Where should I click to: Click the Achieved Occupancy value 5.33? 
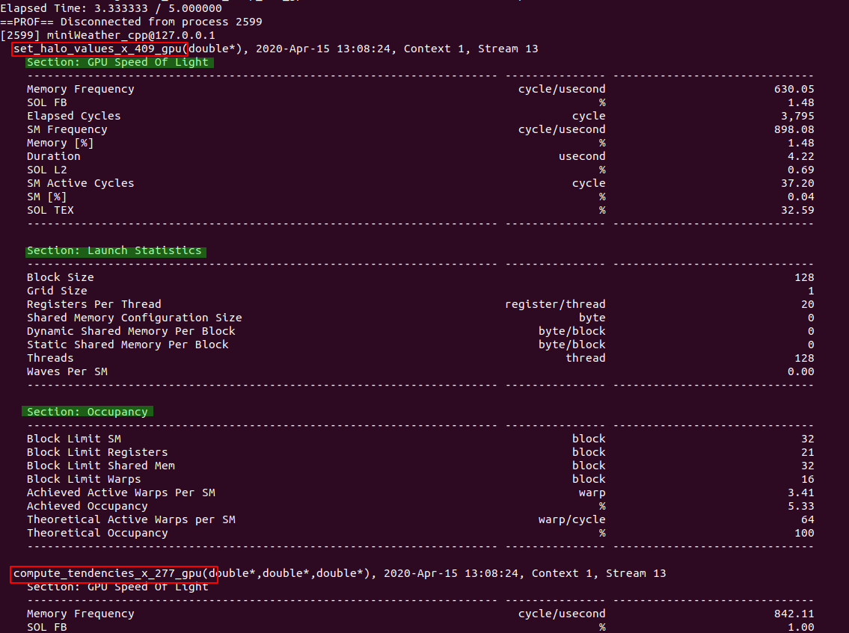pos(801,506)
